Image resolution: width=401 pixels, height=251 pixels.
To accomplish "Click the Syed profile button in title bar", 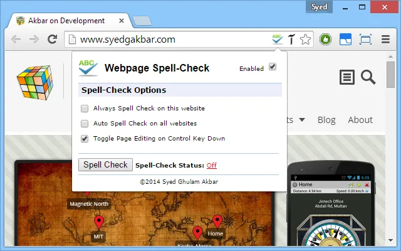I will pos(319,7).
